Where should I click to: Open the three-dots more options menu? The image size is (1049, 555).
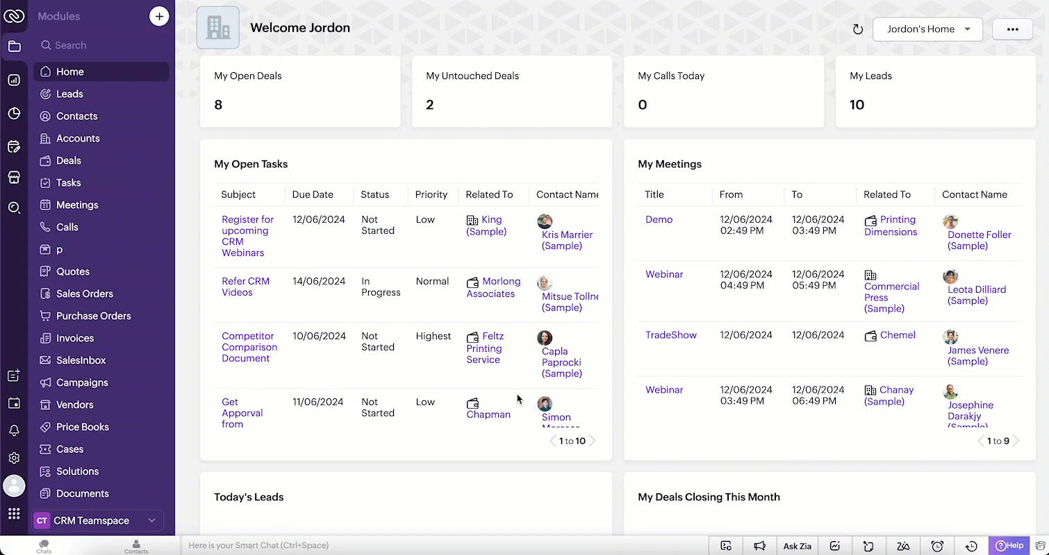1012,29
